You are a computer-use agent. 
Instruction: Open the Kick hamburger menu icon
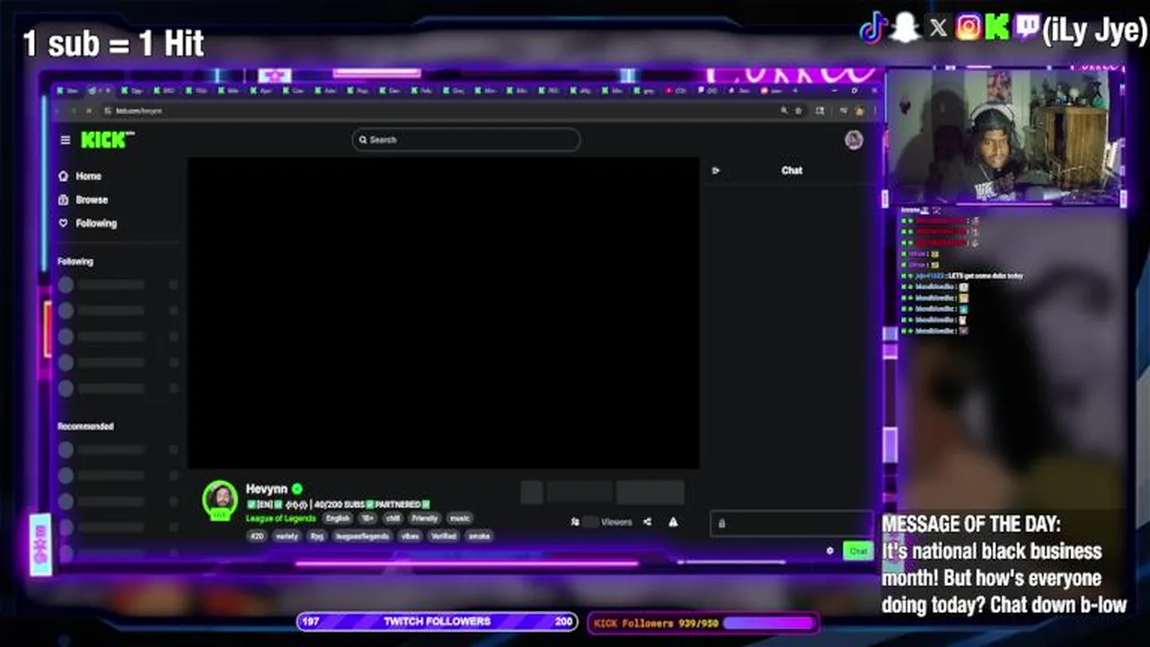(x=65, y=140)
